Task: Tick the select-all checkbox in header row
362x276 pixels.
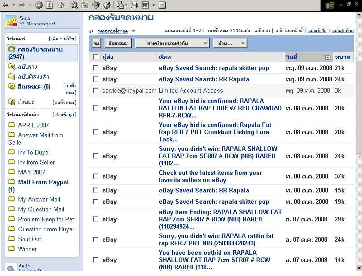Action: (95, 57)
